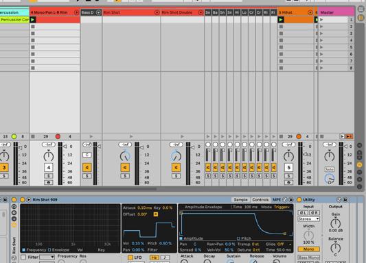The height and width of the screenshot is (263, 366).
Task: Launch scene 1 in the Master track
Action: pyautogui.click(x=321, y=20)
